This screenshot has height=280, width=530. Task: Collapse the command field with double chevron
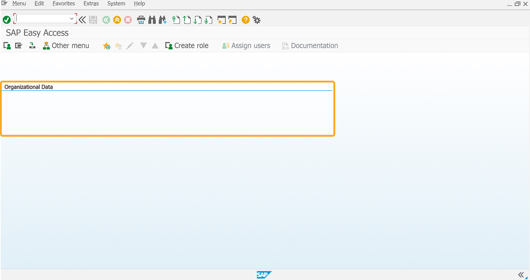82,20
